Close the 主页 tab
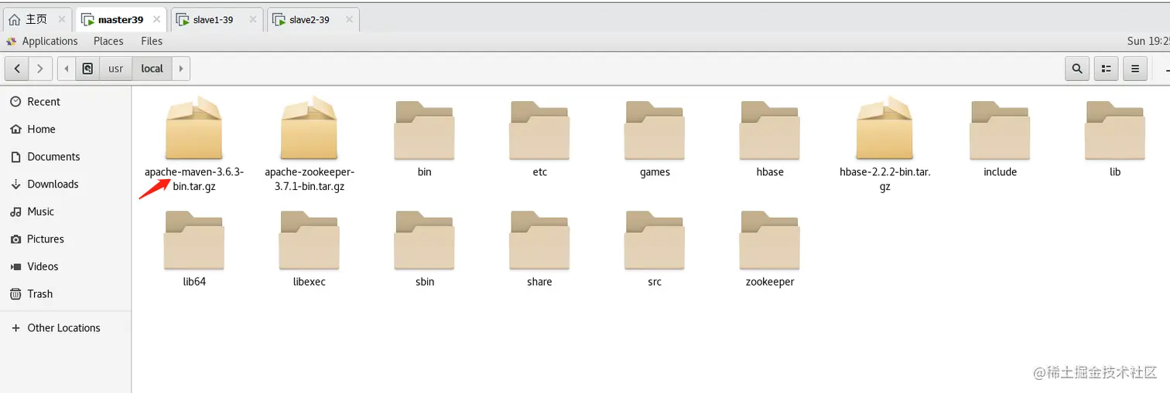 click(x=62, y=19)
